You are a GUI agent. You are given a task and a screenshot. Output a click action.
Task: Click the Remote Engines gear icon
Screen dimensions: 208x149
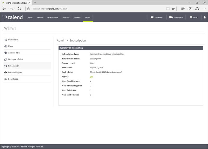(x=5, y=72)
